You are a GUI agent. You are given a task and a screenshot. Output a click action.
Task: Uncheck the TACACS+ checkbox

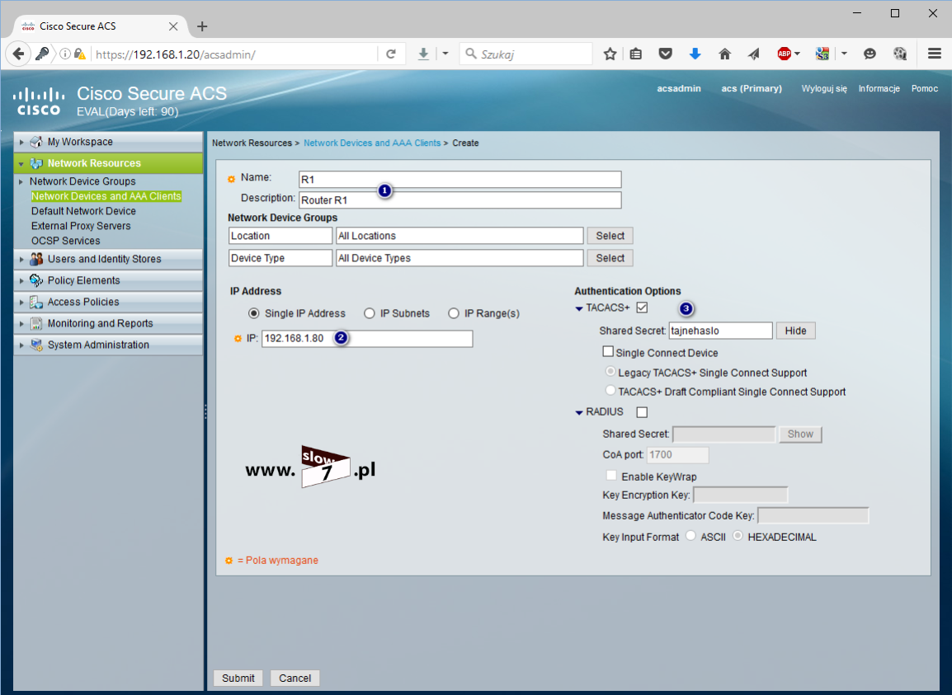pos(642,308)
